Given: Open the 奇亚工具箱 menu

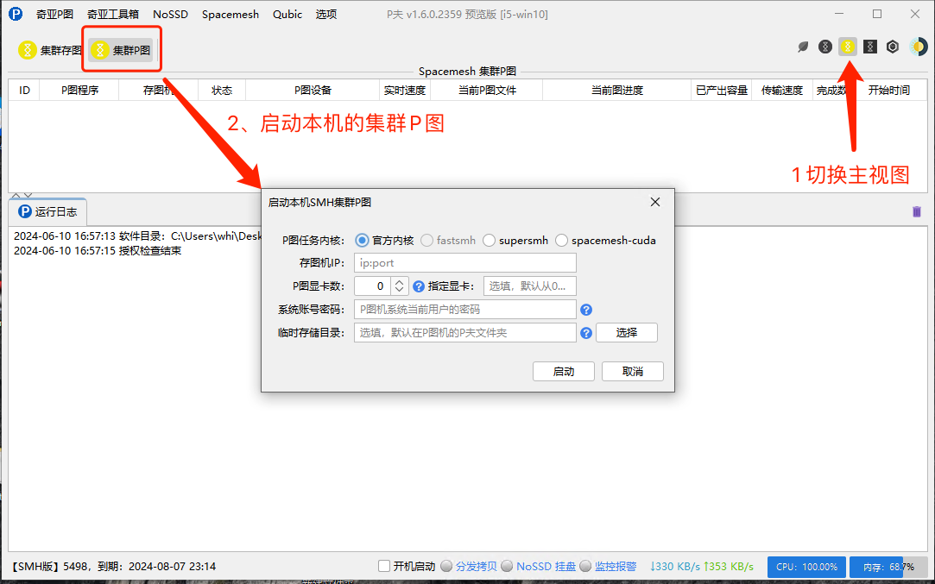Looking at the screenshot, I should pos(112,15).
